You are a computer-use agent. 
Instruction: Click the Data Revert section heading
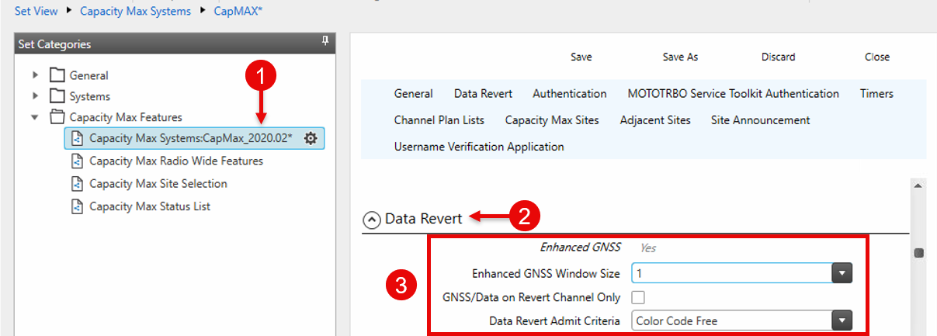pos(423,219)
